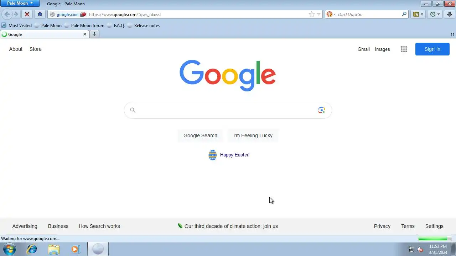Screen dimensions: 456x256
Task: Open the Privacy footer link
Action: click(x=382, y=226)
